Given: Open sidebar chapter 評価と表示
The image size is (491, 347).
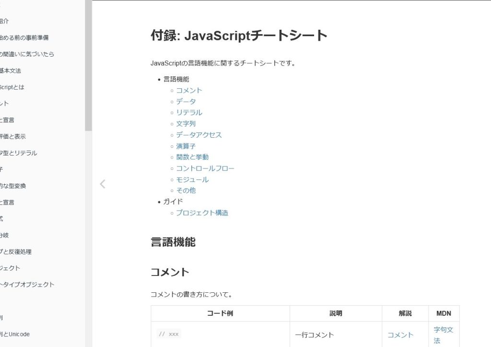Looking at the screenshot, I should click(12, 137).
